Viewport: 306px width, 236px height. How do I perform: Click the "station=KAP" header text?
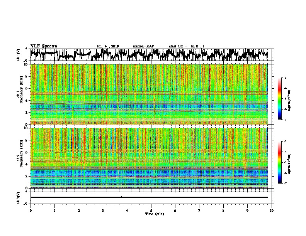click(x=143, y=46)
